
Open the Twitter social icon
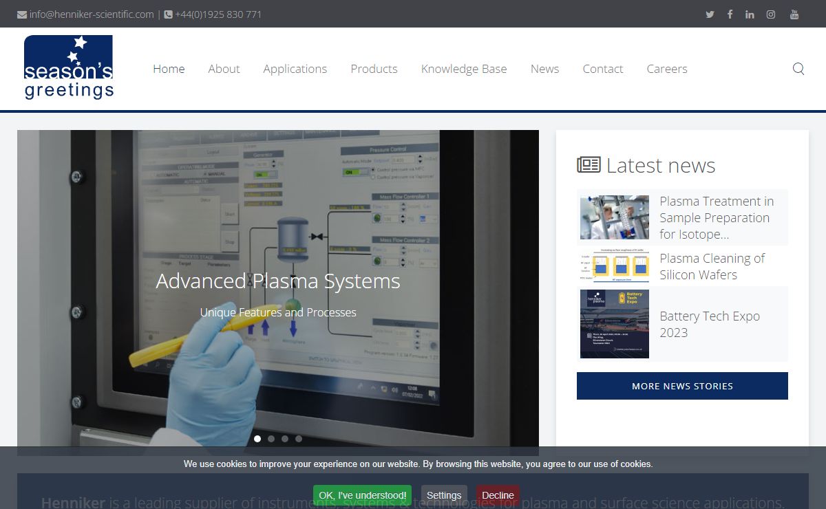[x=710, y=14]
